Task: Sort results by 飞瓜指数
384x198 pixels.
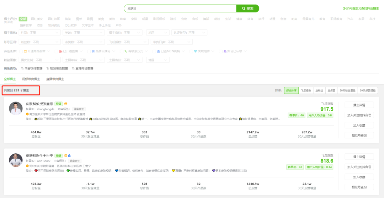Action: 306,90
